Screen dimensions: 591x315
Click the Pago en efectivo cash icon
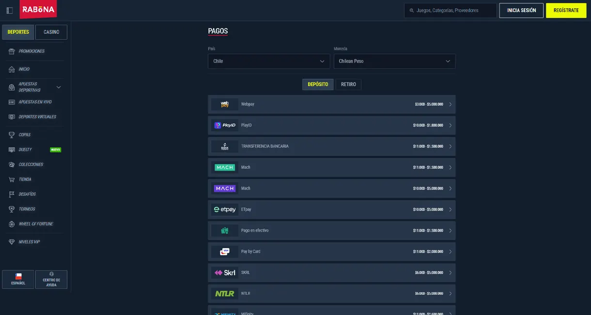225,231
